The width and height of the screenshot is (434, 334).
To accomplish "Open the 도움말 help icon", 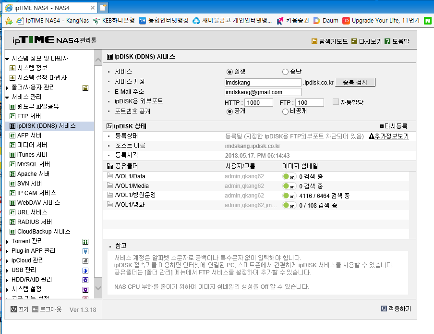I will click(387, 41).
